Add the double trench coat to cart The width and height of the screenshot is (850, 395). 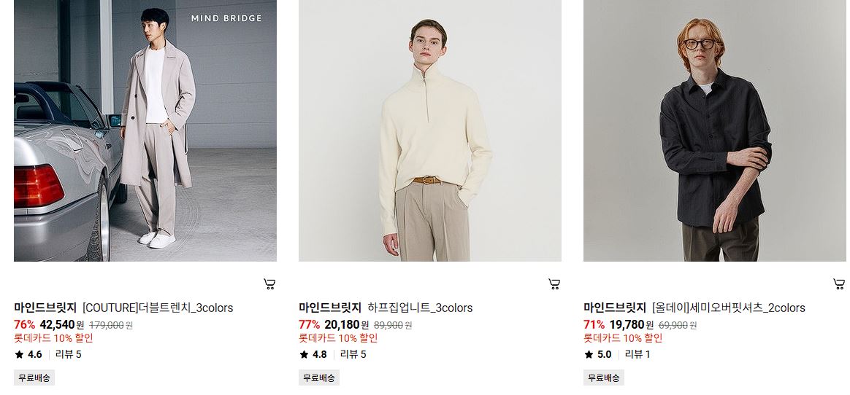[269, 283]
